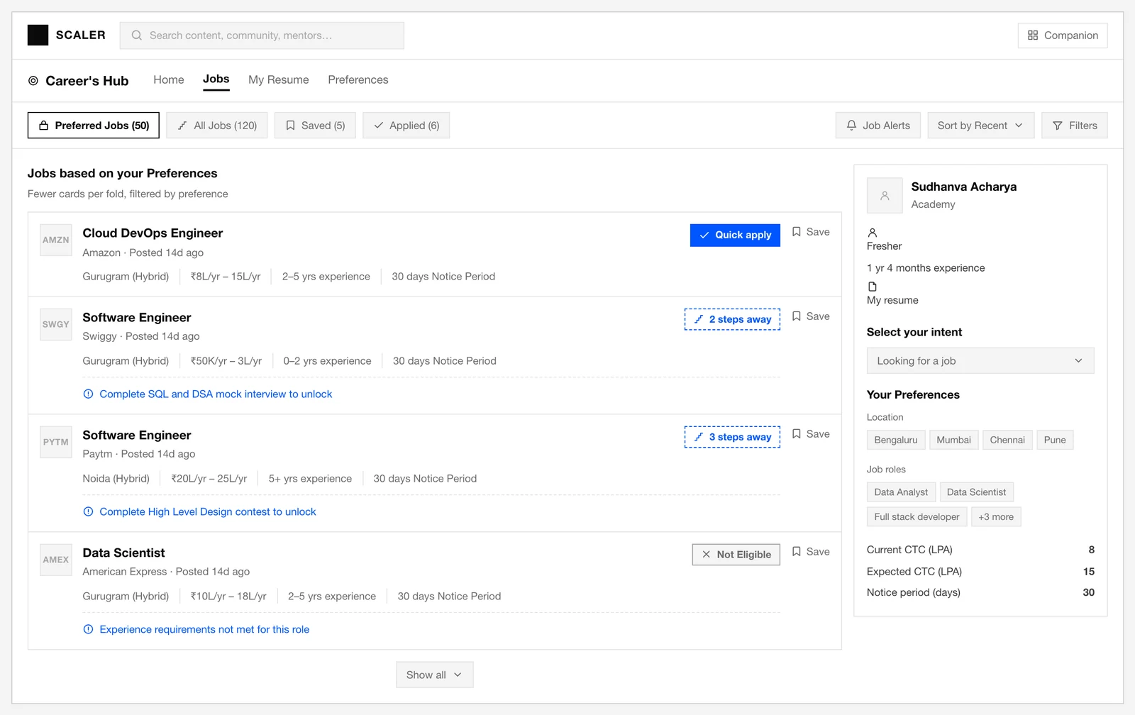Expand the Show all job list
Viewport: 1135px width, 715px height.
click(434, 675)
